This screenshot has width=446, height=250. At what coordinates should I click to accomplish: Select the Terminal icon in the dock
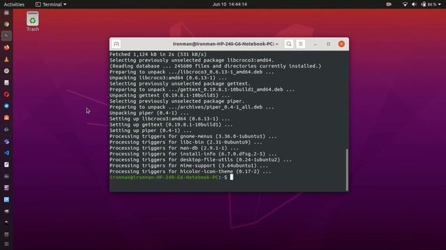pyautogui.click(x=6, y=36)
